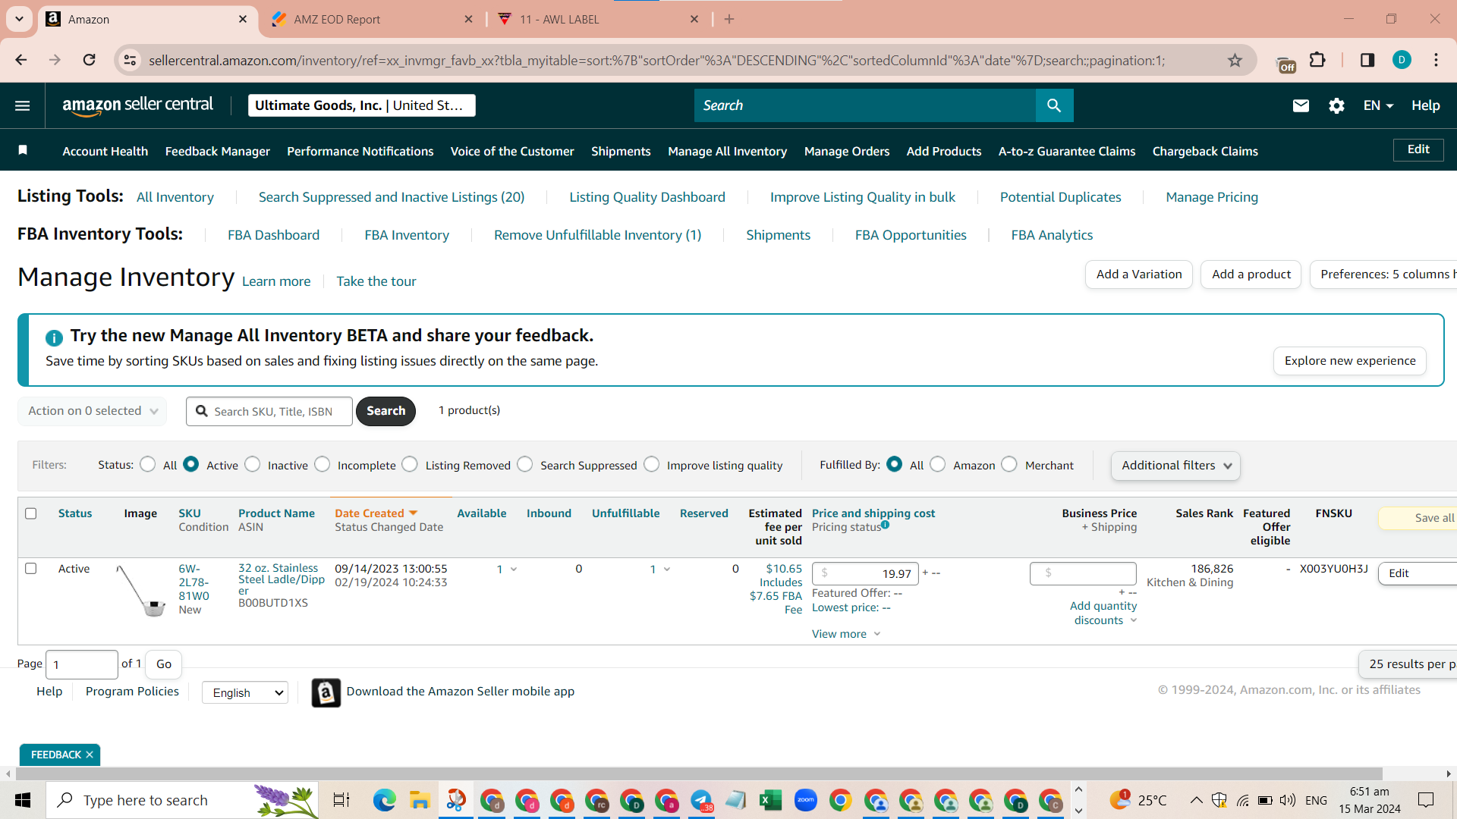The width and height of the screenshot is (1457, 819).
Task: Go back with the browser back arrow
Action: click(21, 60)
